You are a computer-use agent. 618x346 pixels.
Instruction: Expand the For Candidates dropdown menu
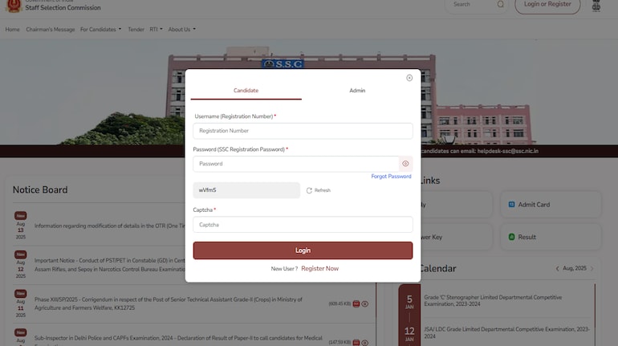(x=101, y=30)
